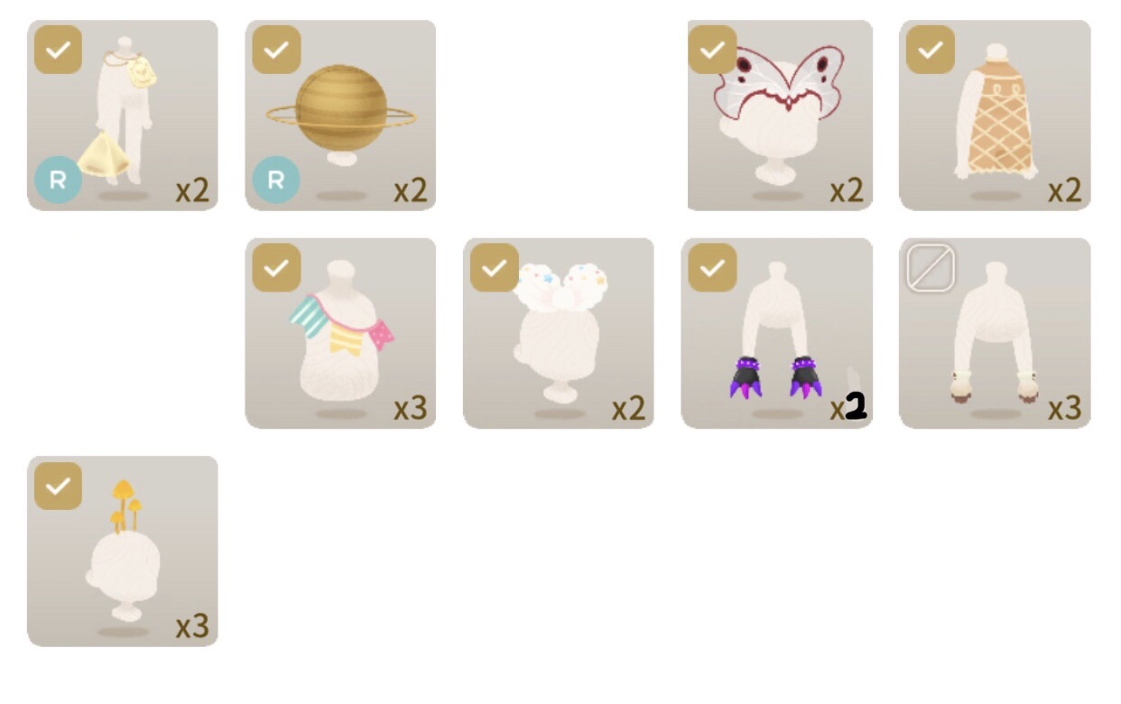
Task: Uncheck the checkmark on butterfly mask tile
Action: pos(712,50)
